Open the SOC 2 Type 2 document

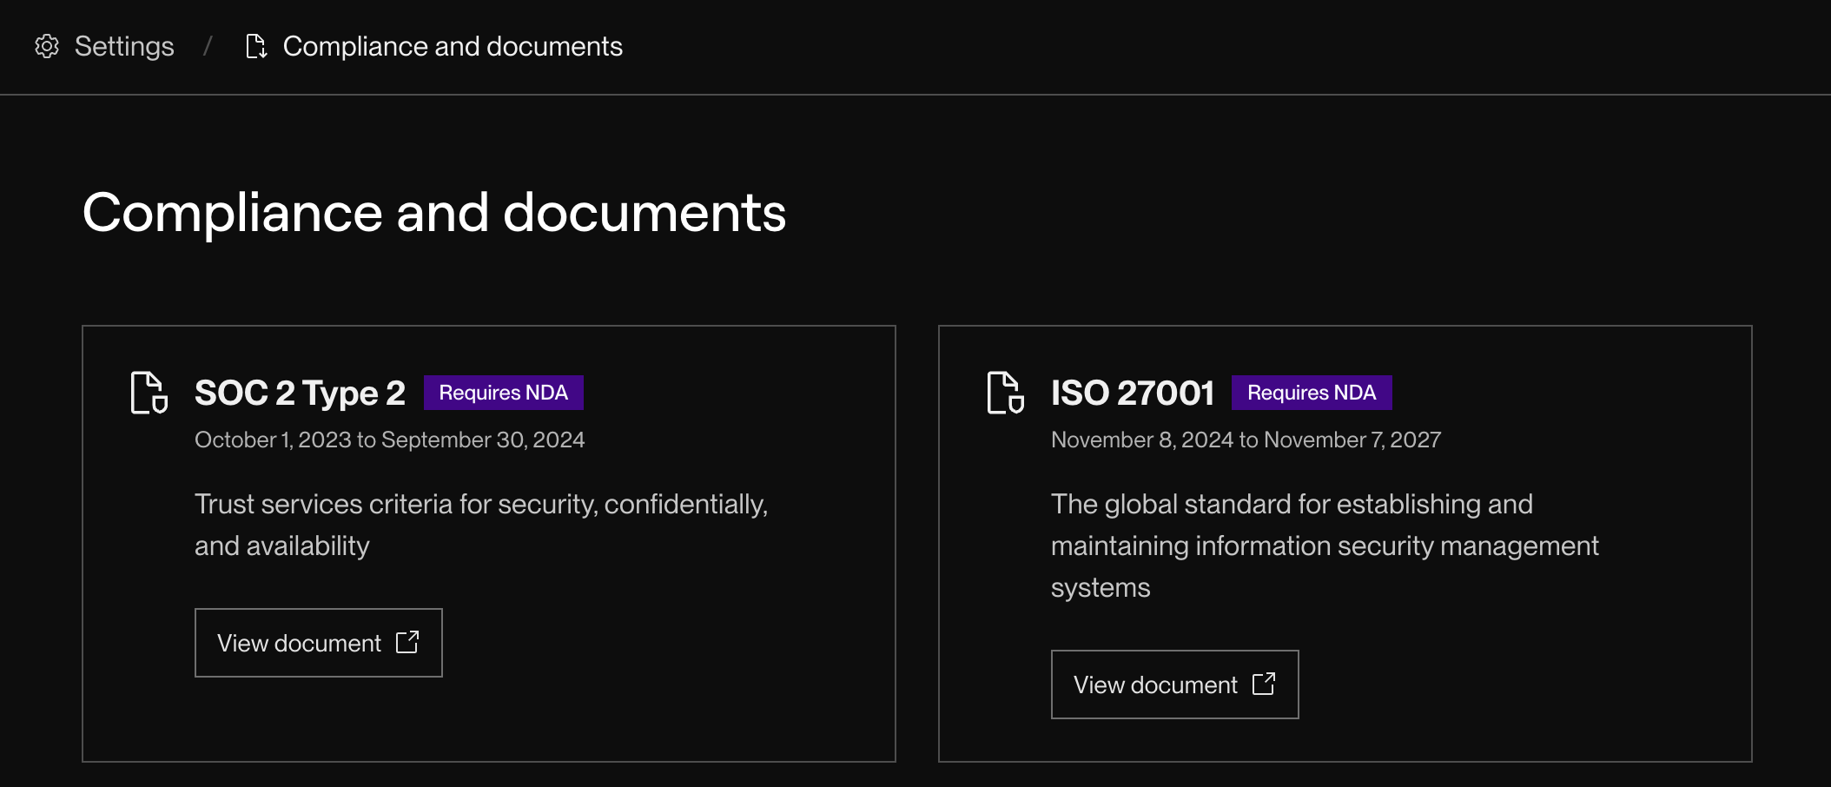click(318, 642)
